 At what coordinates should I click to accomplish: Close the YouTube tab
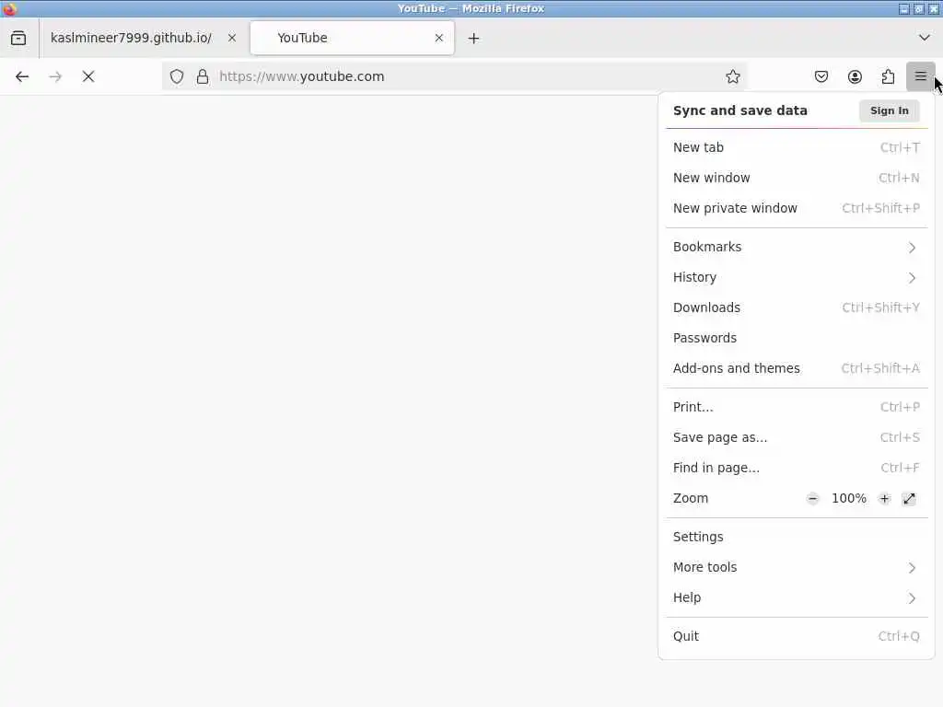(x=439, y=38)
